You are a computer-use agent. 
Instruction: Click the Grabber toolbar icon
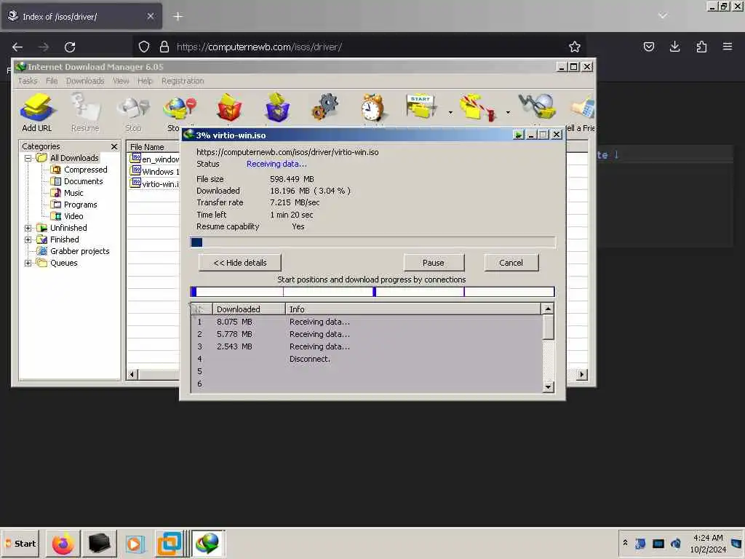tap(537, 106)
